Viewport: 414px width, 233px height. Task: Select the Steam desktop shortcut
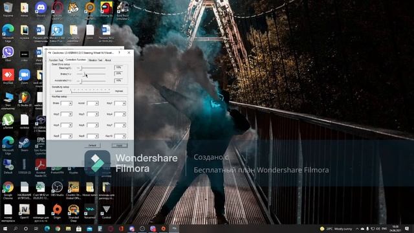click(x=25, y=144)
